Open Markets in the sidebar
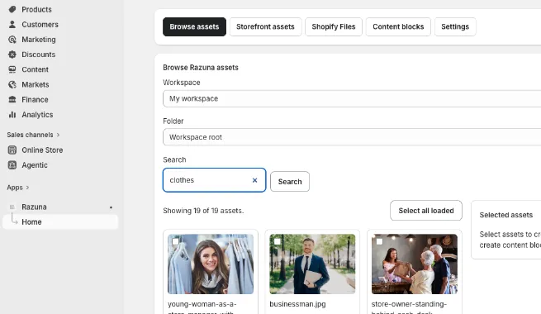The height and width of the screenshot is (314, 541). pos(36,84)
